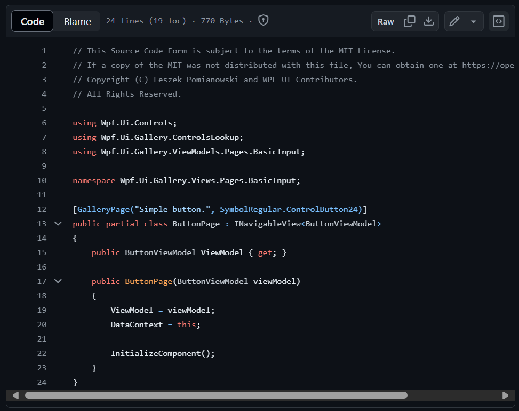The height and width of the screenshot is (411, 519).
Task: Select line number 24
Action: point(42,382)
